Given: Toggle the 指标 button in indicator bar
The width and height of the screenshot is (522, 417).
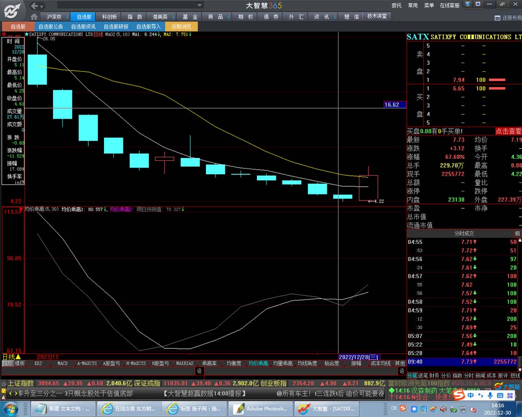Looking at the screenshot, I should (7, 364).
